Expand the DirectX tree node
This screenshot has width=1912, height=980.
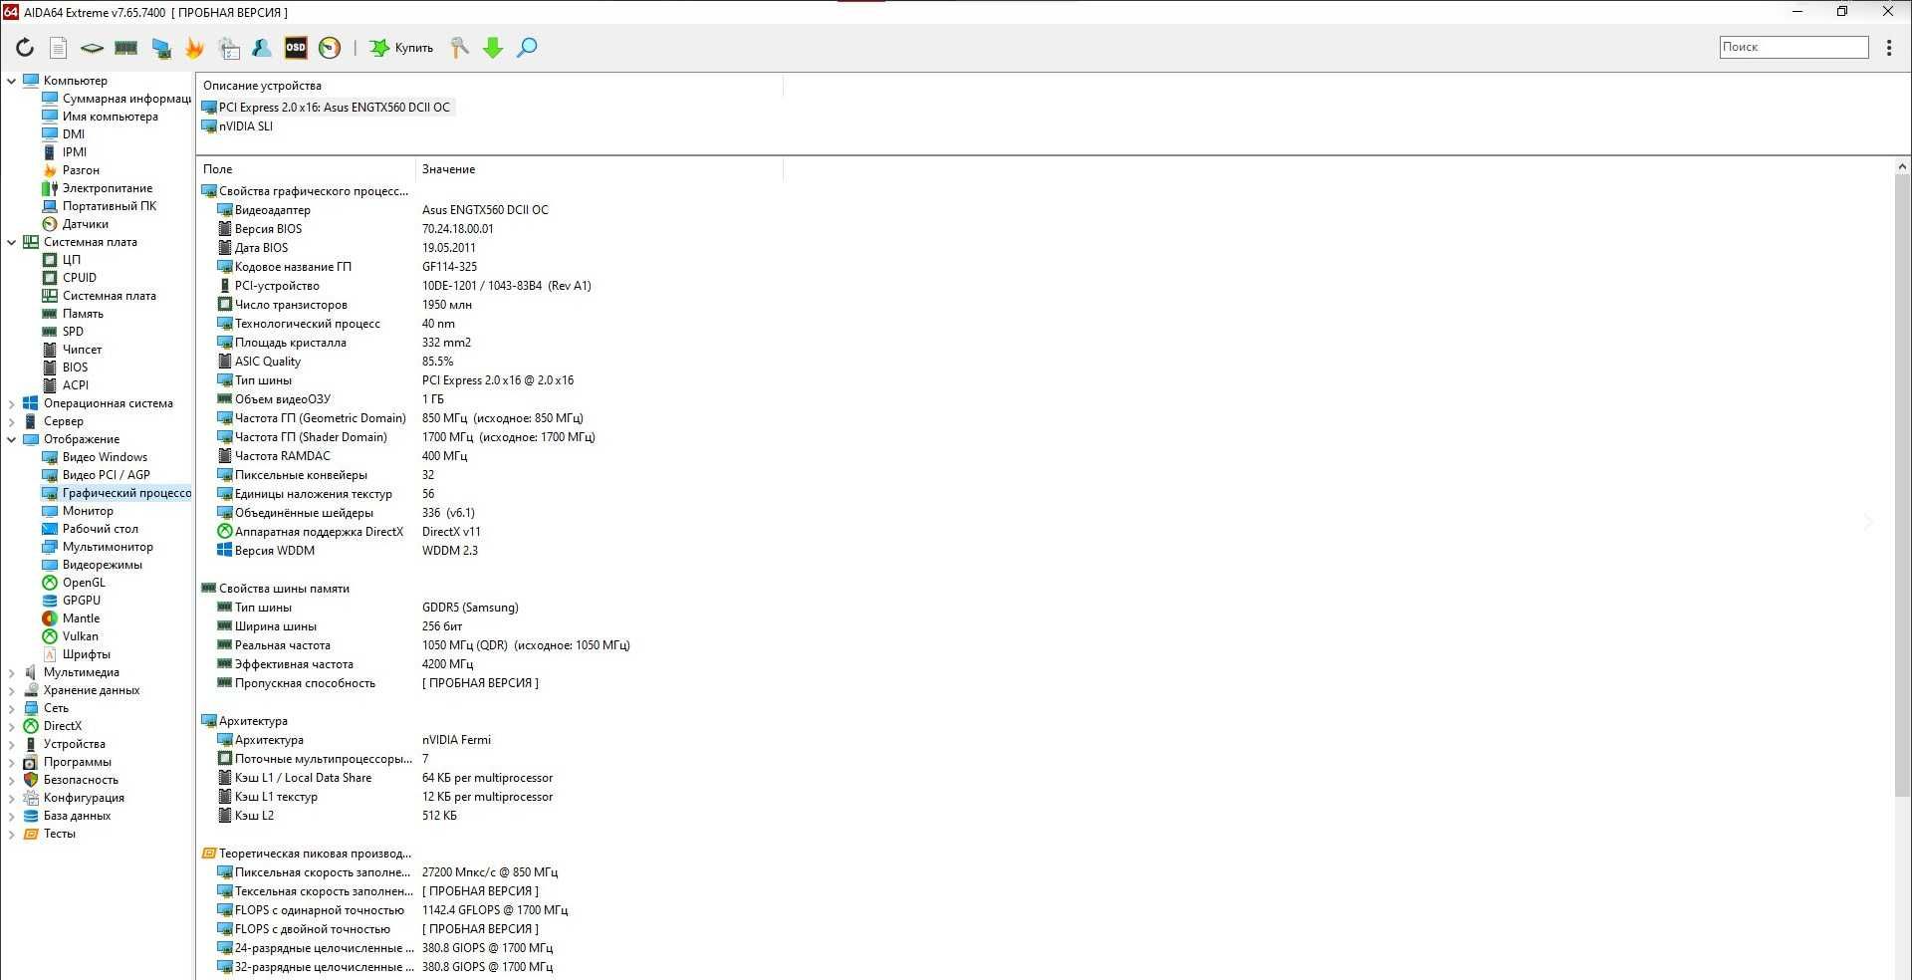(11, 726)
